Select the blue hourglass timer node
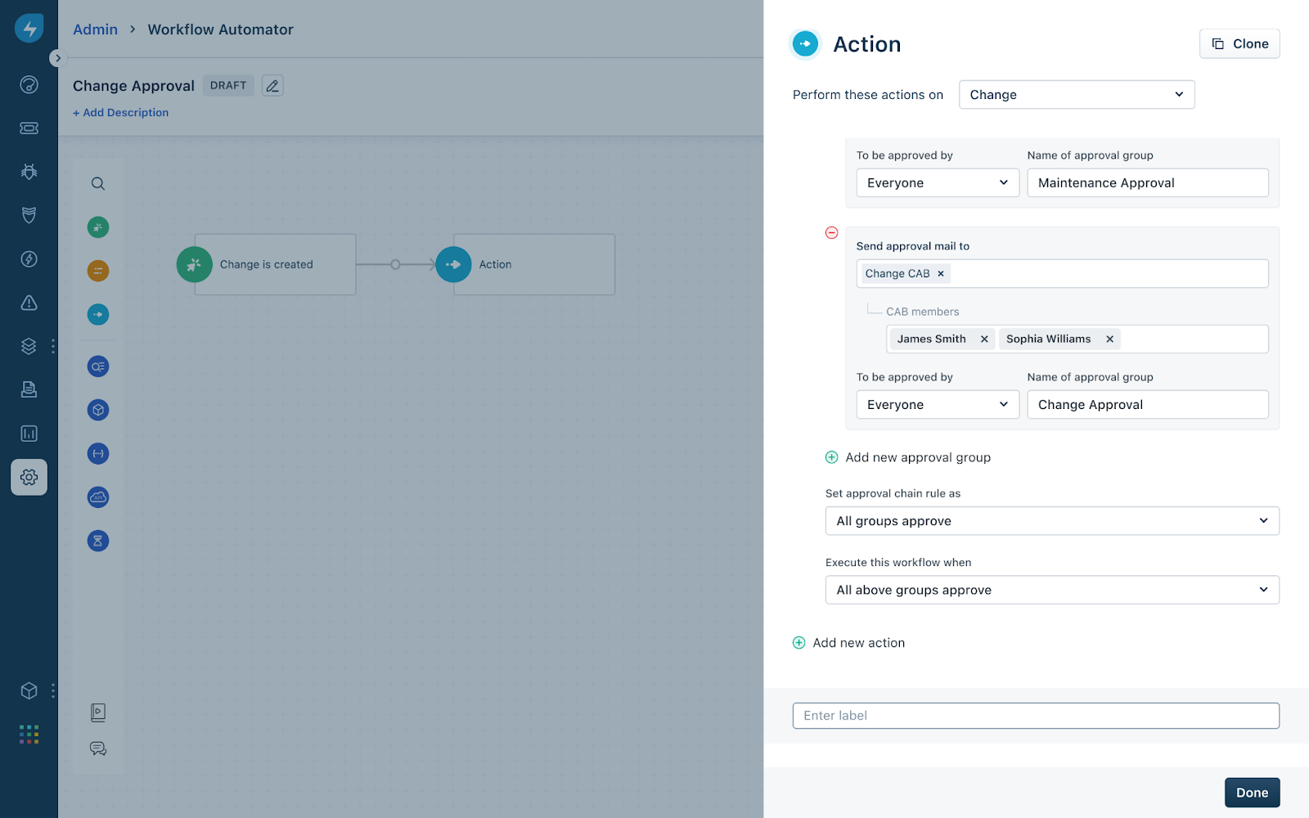 [x=98, y=541]
